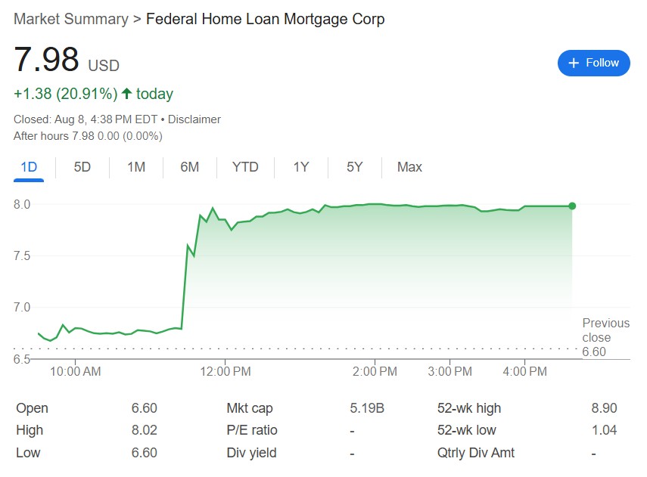
Task: Click the green endpoint dot on the chart
Action: click(572, 206)
